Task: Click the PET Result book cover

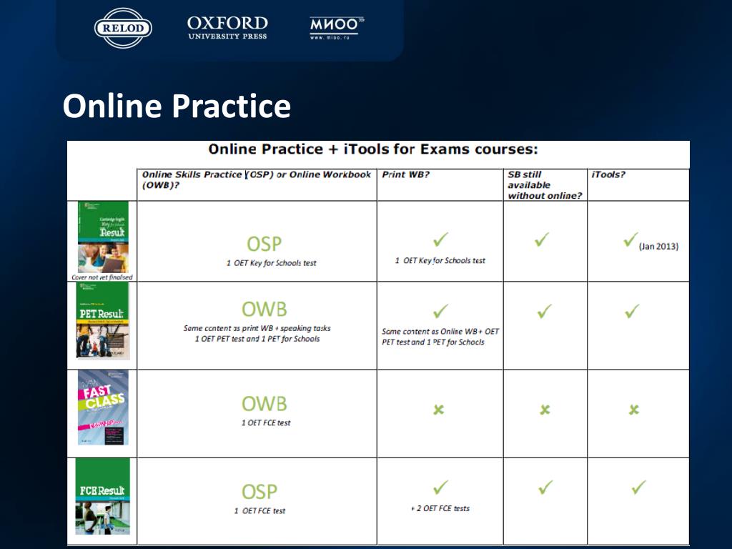Action: (103, 321)
